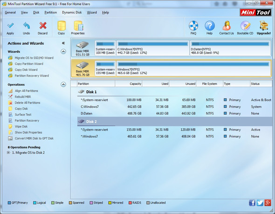
Task: Open the Partition menu
Action: coord(50,13)
